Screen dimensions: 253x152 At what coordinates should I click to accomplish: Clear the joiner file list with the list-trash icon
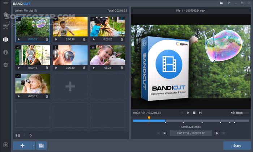coord(18,135)
